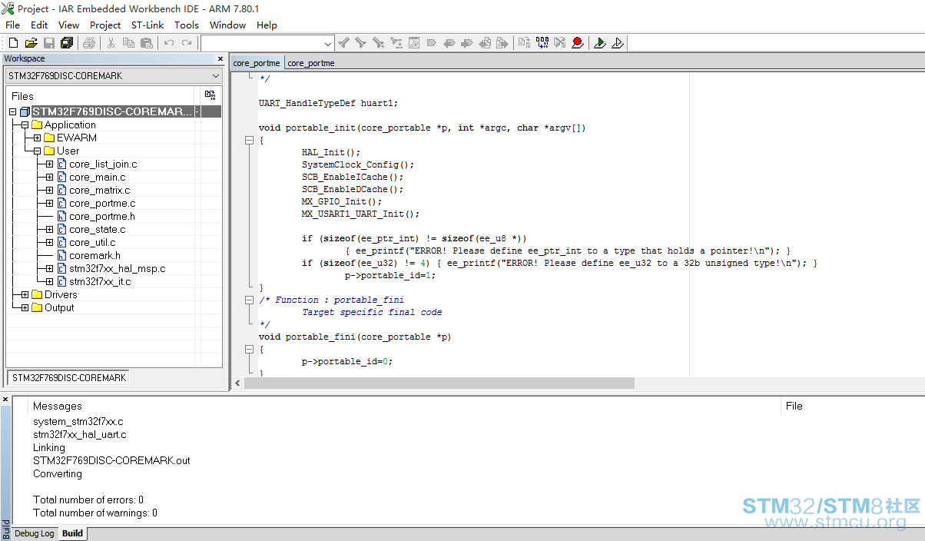Viewport: 925px width, 541px height.
Task: Open the ST-Link menu
Action: 148,25
